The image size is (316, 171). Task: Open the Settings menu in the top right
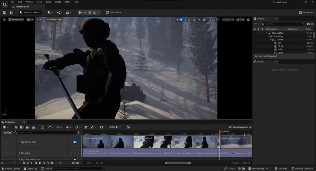pyautogui.click(x=306, y=13)
